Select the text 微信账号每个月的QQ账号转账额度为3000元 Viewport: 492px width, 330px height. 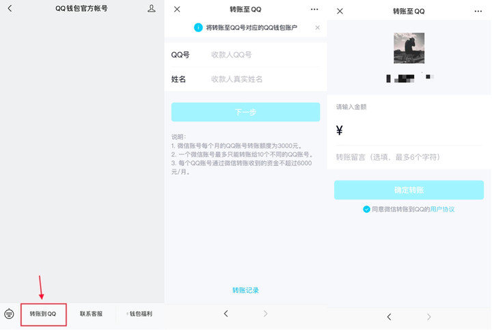237,146
